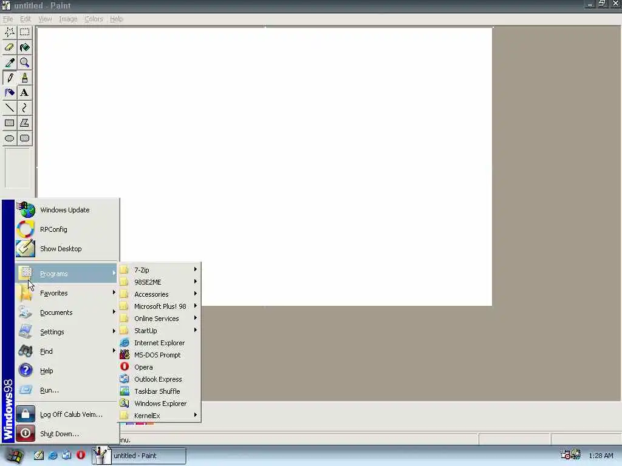Open MS-DOS Prompt from Programs

160,355
